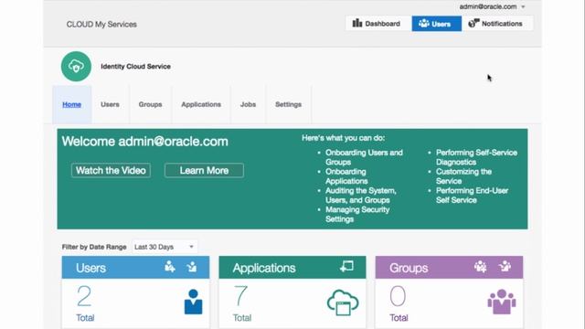Click the Watch the Video button

[x=111, y=171]
